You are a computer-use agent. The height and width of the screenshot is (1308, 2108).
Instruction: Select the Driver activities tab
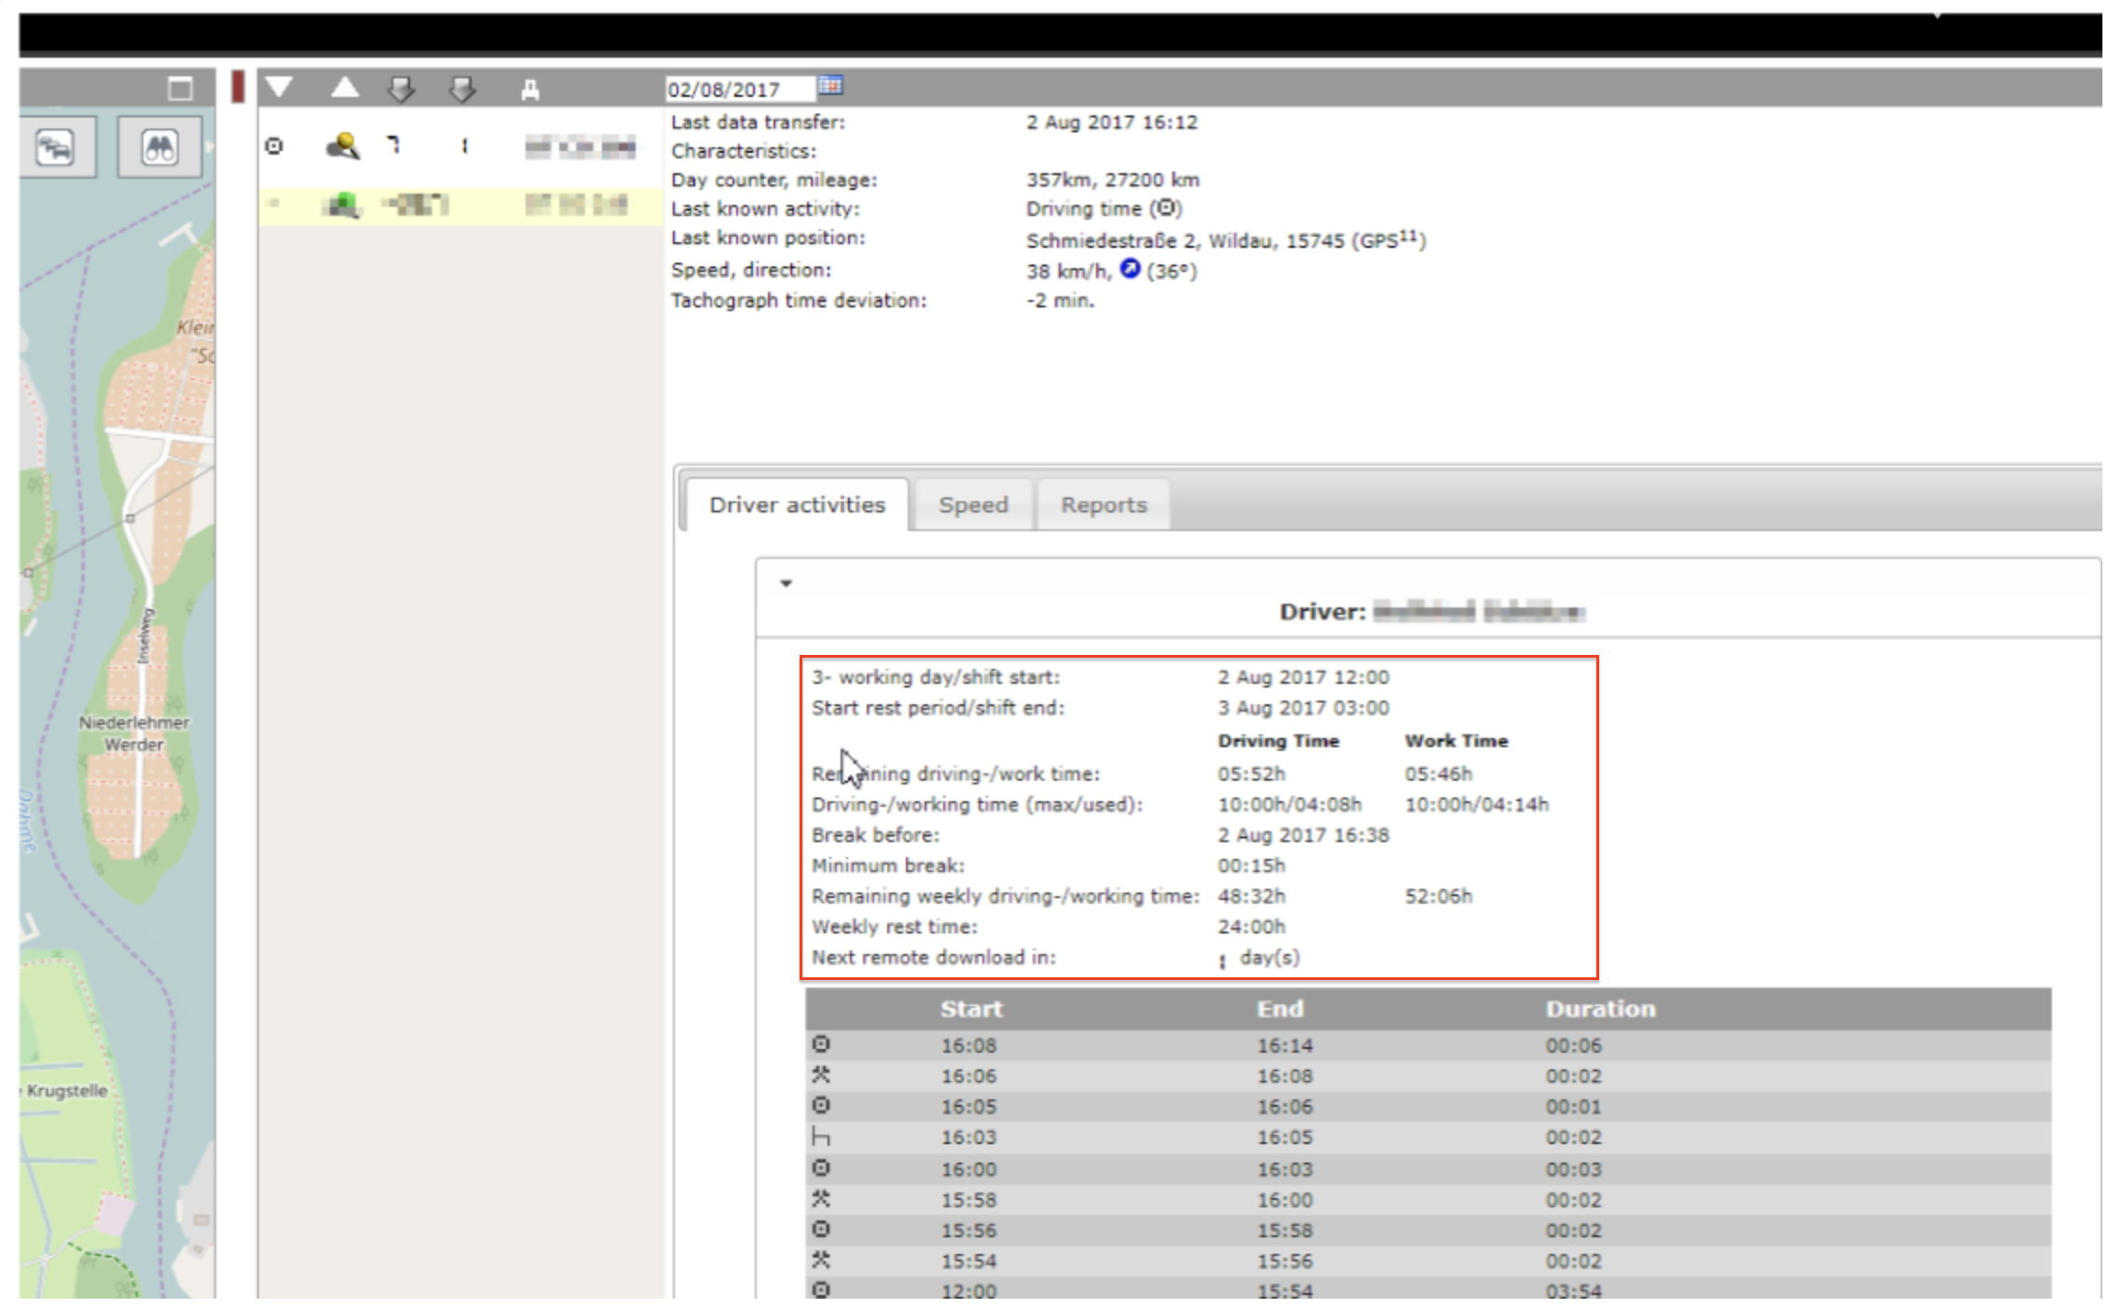[797, 505]
